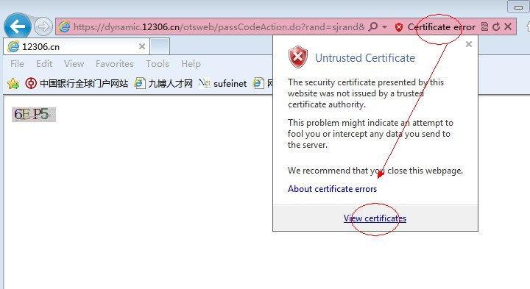This screenshot has height=289, width=530.
Task: Open a new tab with the blank tab button
Action: [x=160, y=46]
